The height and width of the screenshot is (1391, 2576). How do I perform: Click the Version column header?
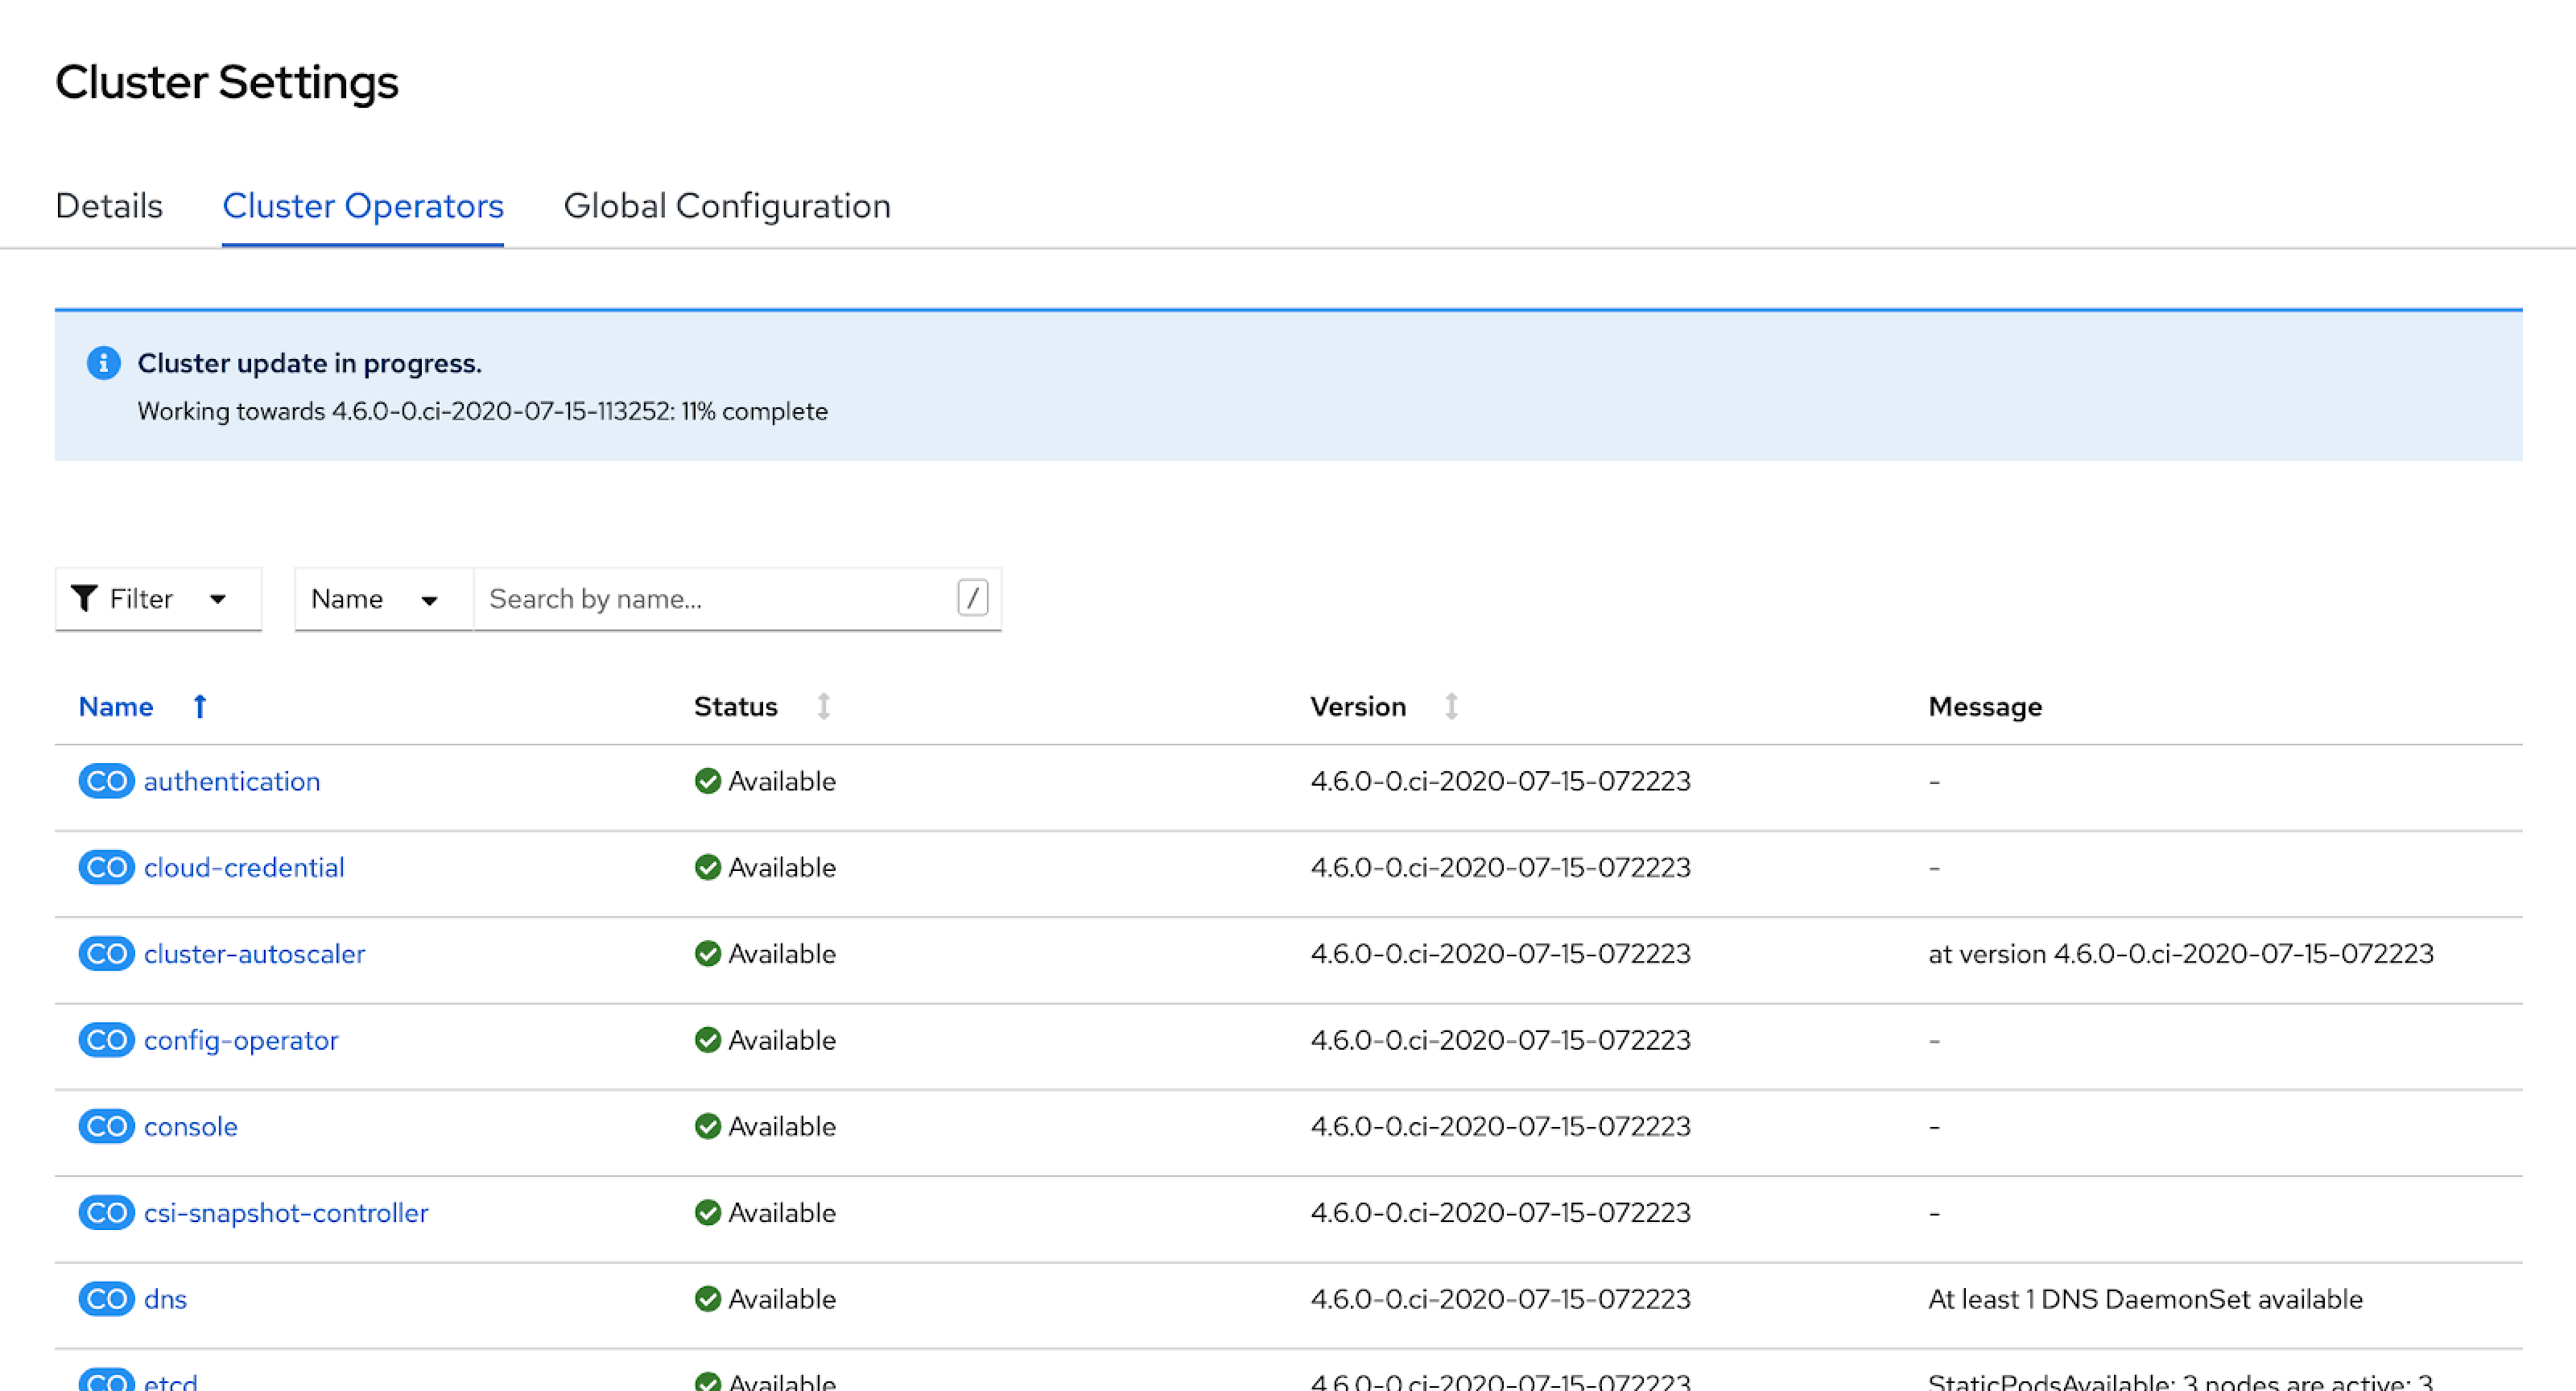click(x=1358, y=706)
